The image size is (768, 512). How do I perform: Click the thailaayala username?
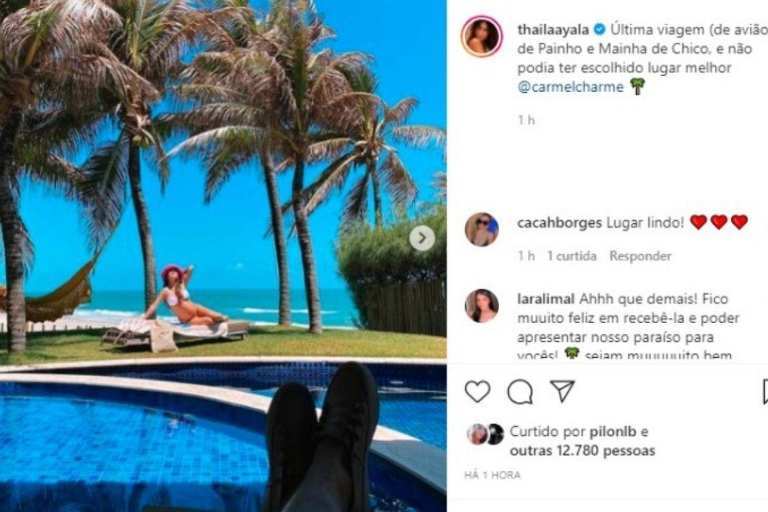(x=552, y=29)
